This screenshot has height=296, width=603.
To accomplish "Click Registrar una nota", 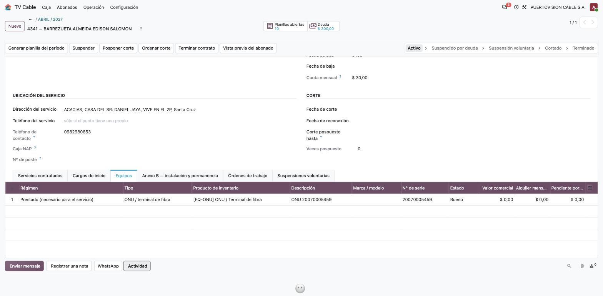I will 69,266.
